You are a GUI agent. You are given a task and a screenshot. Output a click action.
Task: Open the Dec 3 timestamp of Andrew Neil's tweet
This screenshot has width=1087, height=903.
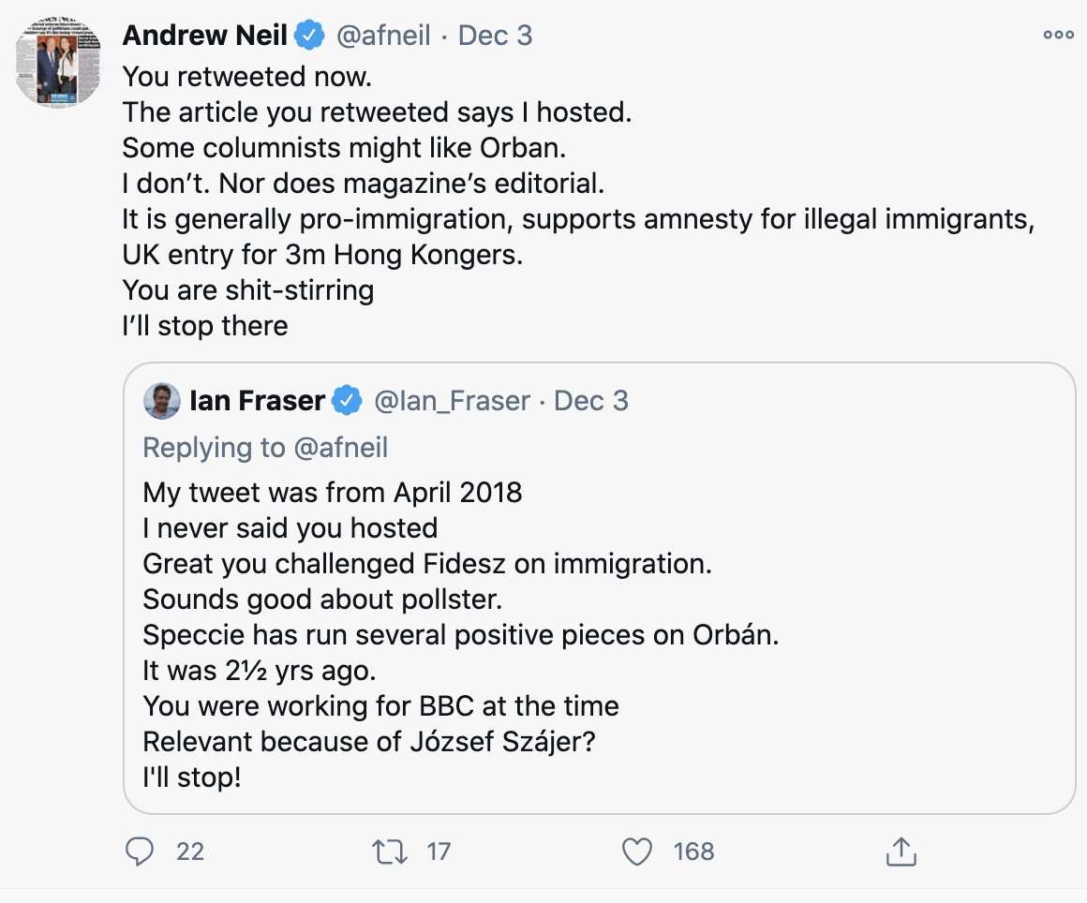[x=496, y=36]
